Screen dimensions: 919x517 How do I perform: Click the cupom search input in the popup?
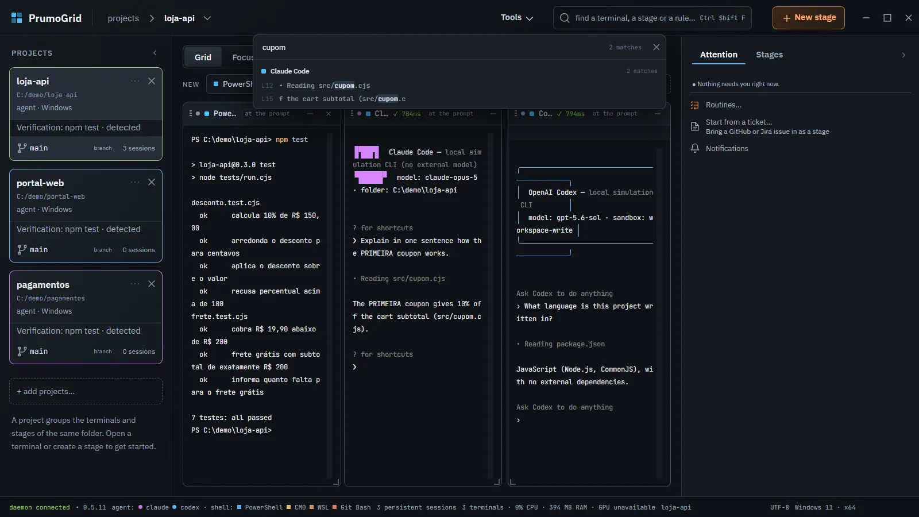(x=431, y=48)
